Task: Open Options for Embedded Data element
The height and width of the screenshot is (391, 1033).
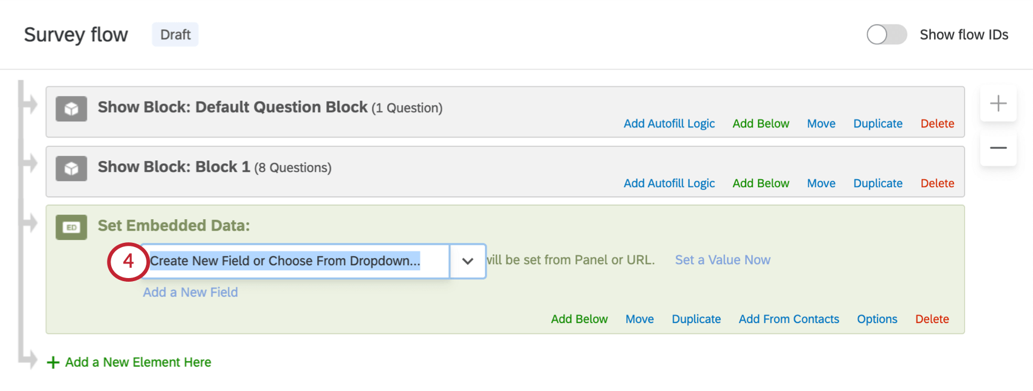Action: point(877,319)
